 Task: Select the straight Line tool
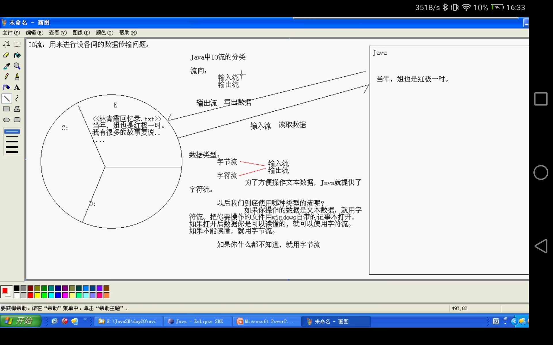pyautogui.click(x=7, y=98)
